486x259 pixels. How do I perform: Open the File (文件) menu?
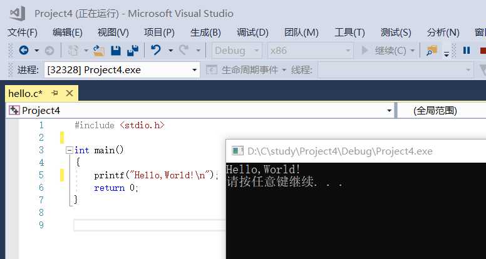(x=23, y=33)
